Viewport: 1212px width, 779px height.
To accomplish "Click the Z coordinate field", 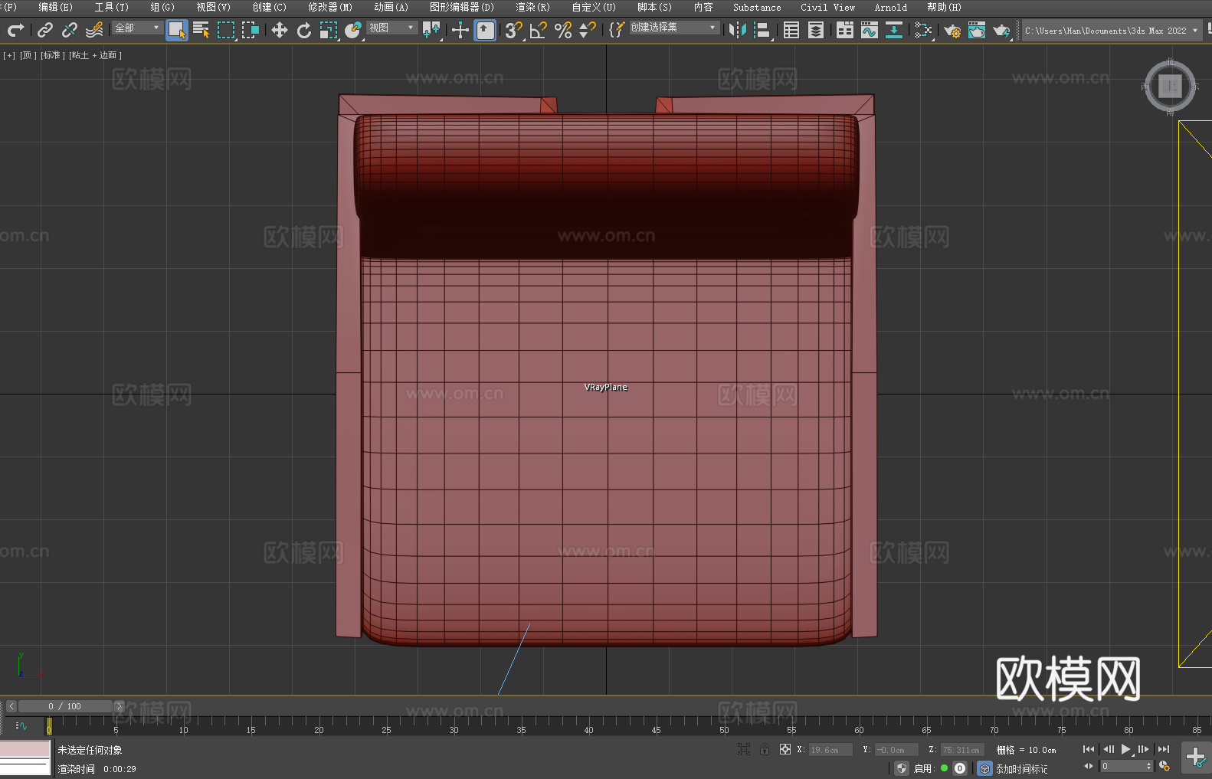I will click(961, 750).
